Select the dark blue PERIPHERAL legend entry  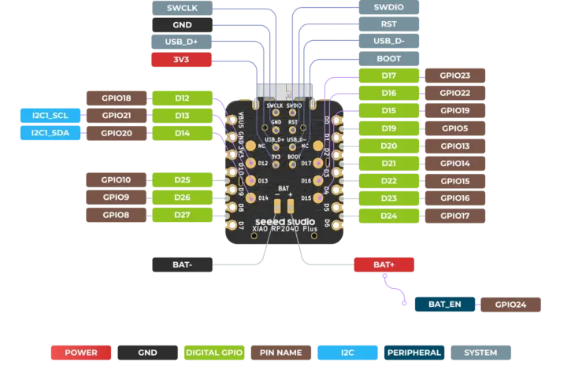(x=414, y=353)
